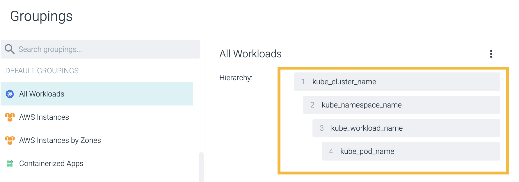Click the kube_pod_name hierarchy row
This screenshot has height=182, width=519.
tap(411, 151)
